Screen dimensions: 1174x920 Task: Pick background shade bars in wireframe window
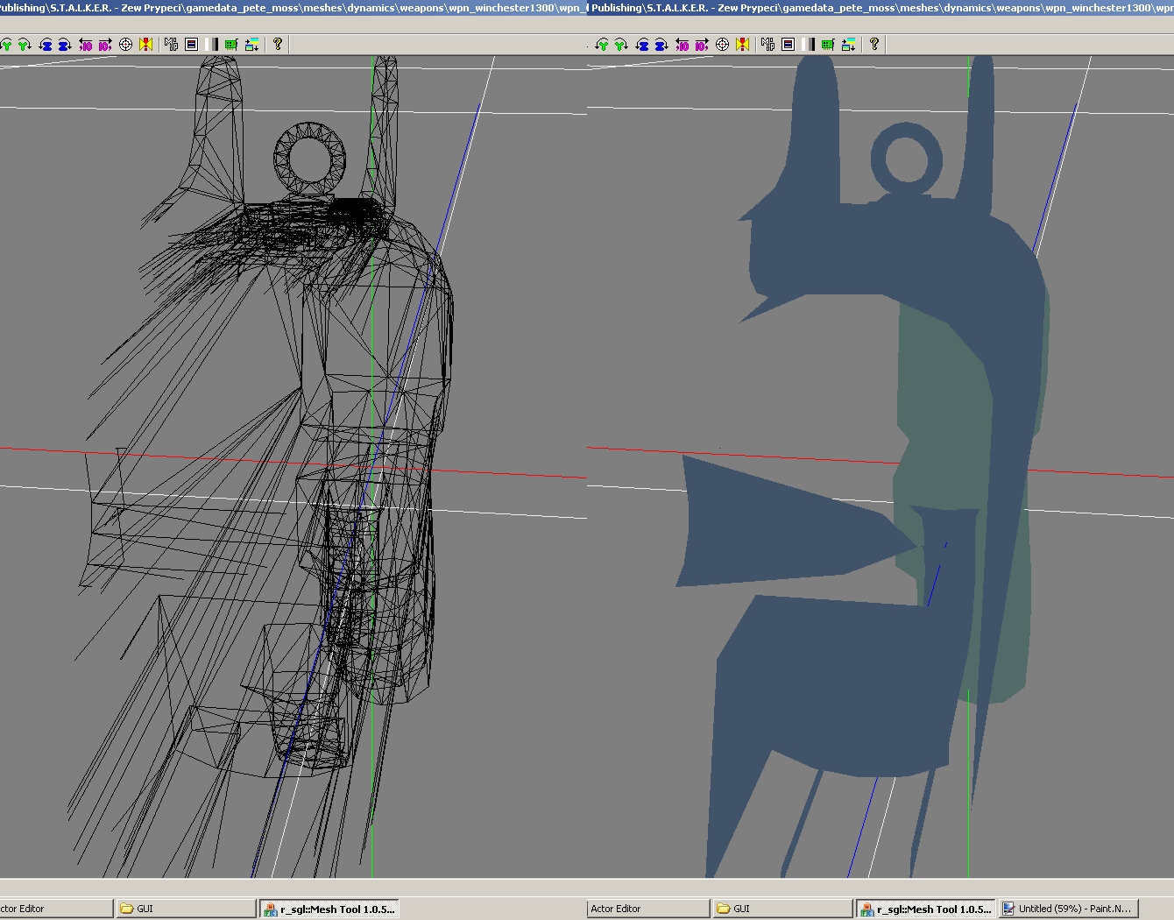click(213, 45)
